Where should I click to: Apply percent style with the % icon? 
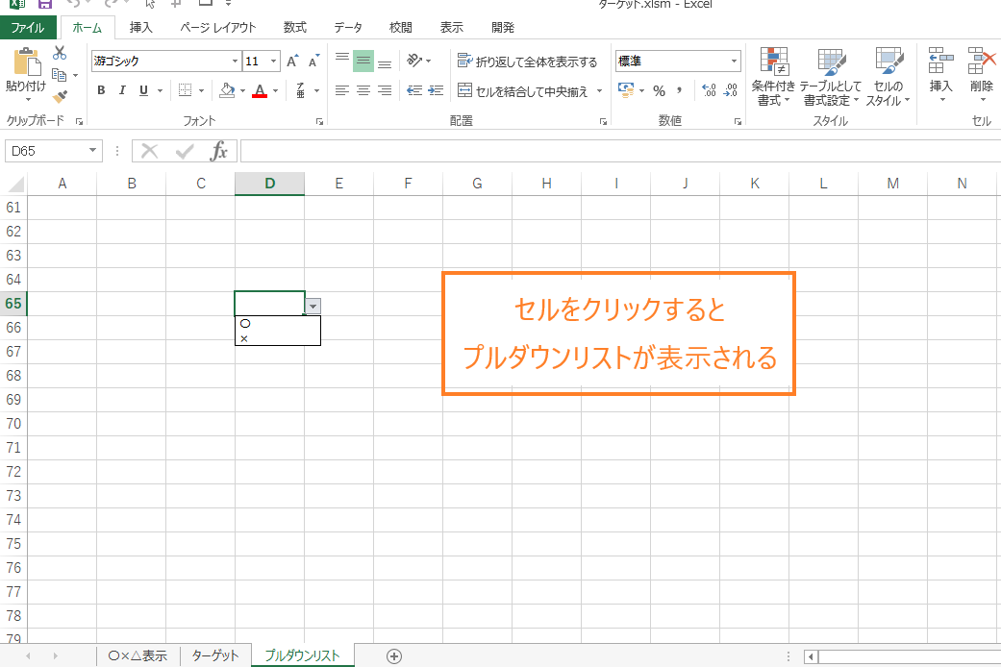660,90
